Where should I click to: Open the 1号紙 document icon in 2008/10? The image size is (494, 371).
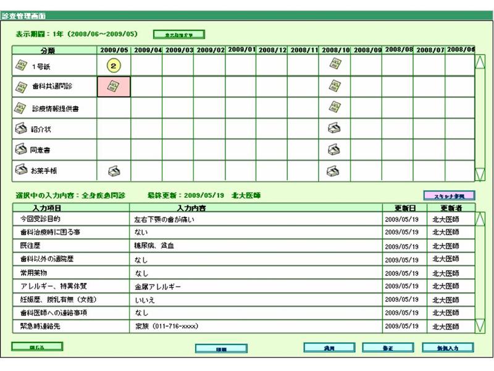335,64
